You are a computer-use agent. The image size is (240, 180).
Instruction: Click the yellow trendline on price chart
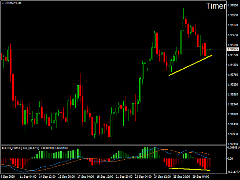(190, 65)
